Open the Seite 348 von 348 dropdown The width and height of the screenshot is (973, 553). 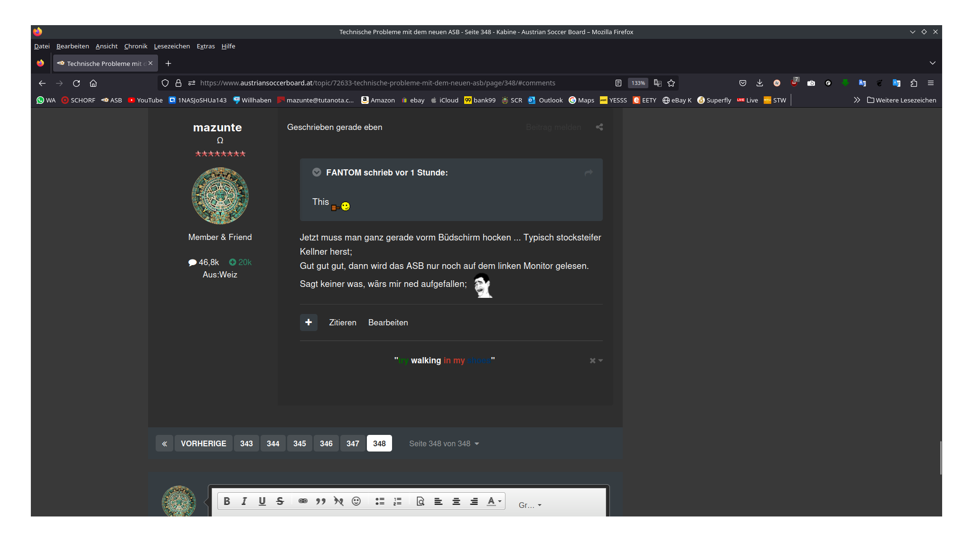click(x=444, y=443)
